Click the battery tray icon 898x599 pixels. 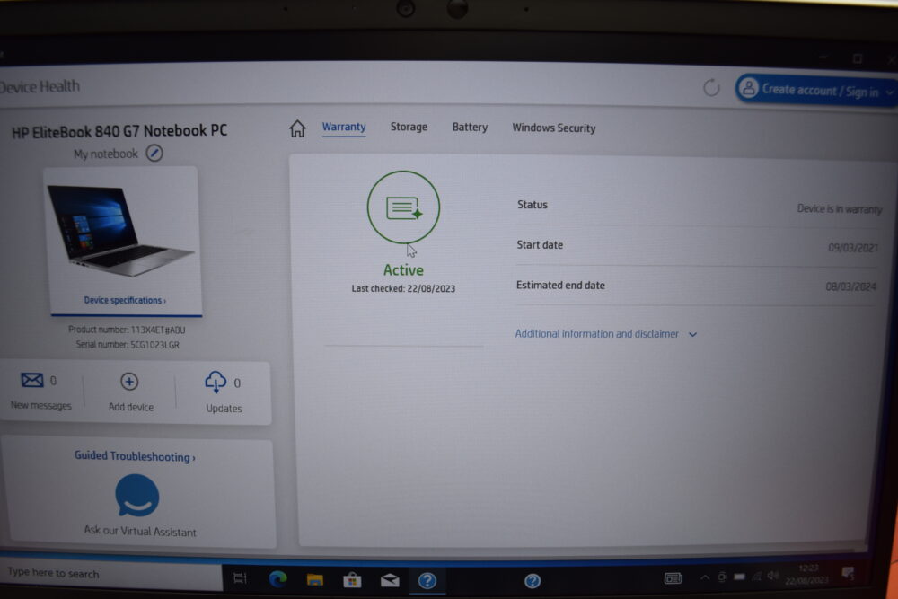pos(739,577)
